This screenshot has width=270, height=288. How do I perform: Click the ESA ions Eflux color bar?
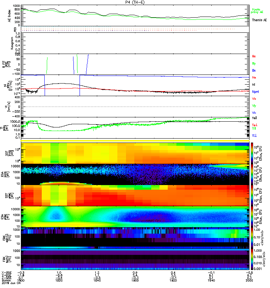(x=252, y=174)
